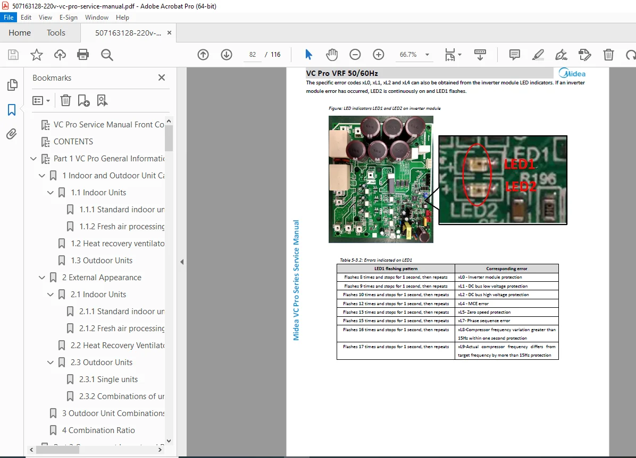Open the File menu
The width and height of the screenshot is (636, 458).
pos(9,18)
